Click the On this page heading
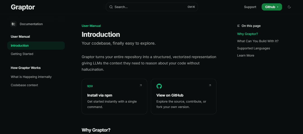This screenshot has width=303, height=134. pyautogui.click(x=251, y=26)
